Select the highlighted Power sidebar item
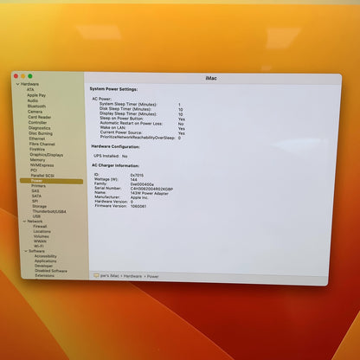This screenshot has height=360, width=360. tap(51, 181)
